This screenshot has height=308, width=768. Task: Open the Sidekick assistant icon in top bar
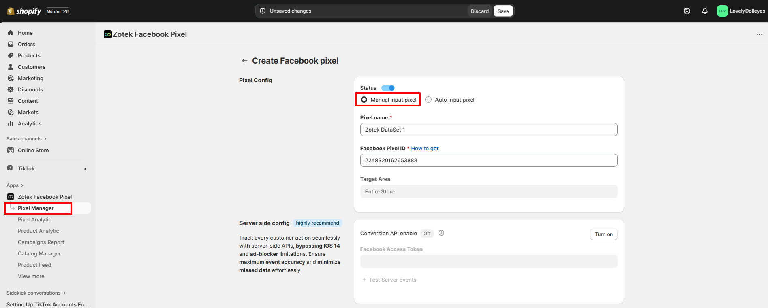pyautogui.click(x=687, y=11)
